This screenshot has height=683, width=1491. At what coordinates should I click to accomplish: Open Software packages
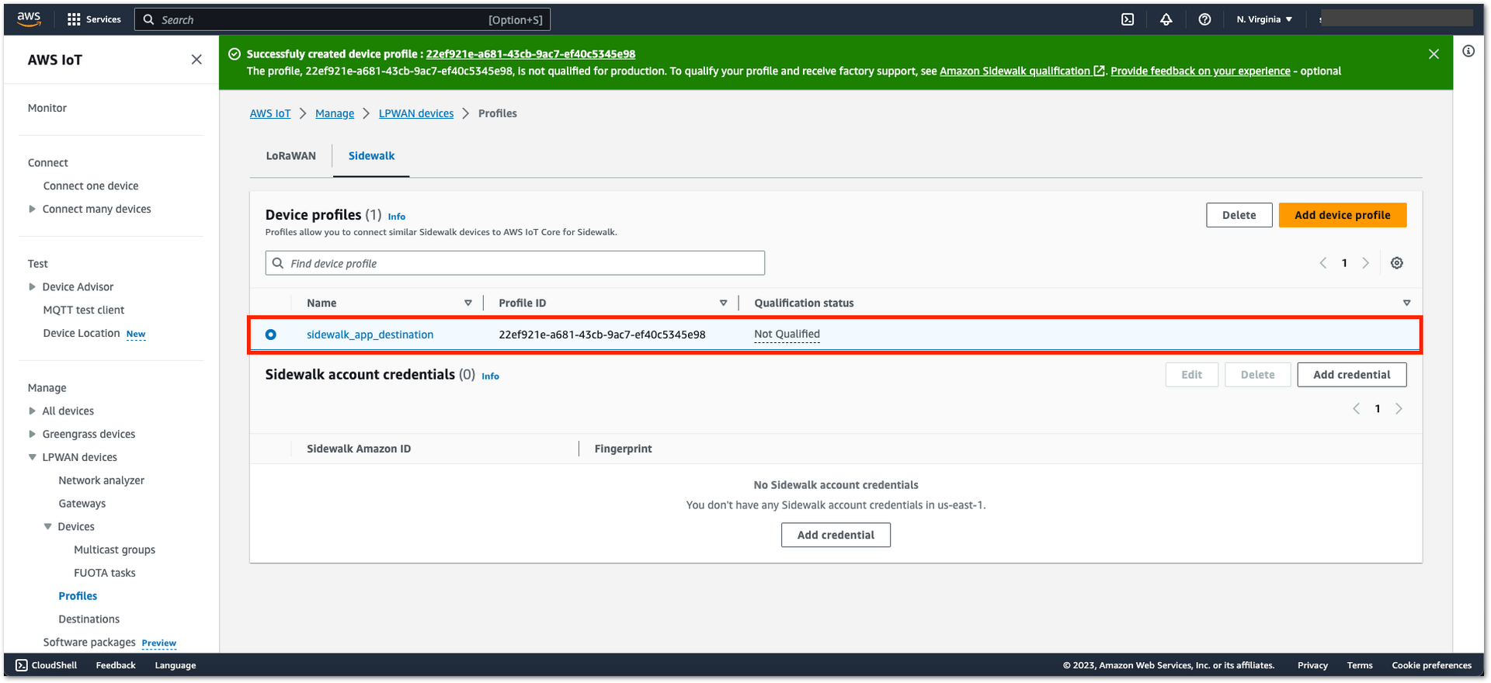point(89,643)
